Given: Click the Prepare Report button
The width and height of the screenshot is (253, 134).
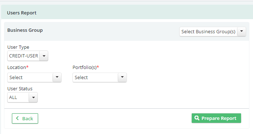Looking at the screenshot, I should [216, 118].
